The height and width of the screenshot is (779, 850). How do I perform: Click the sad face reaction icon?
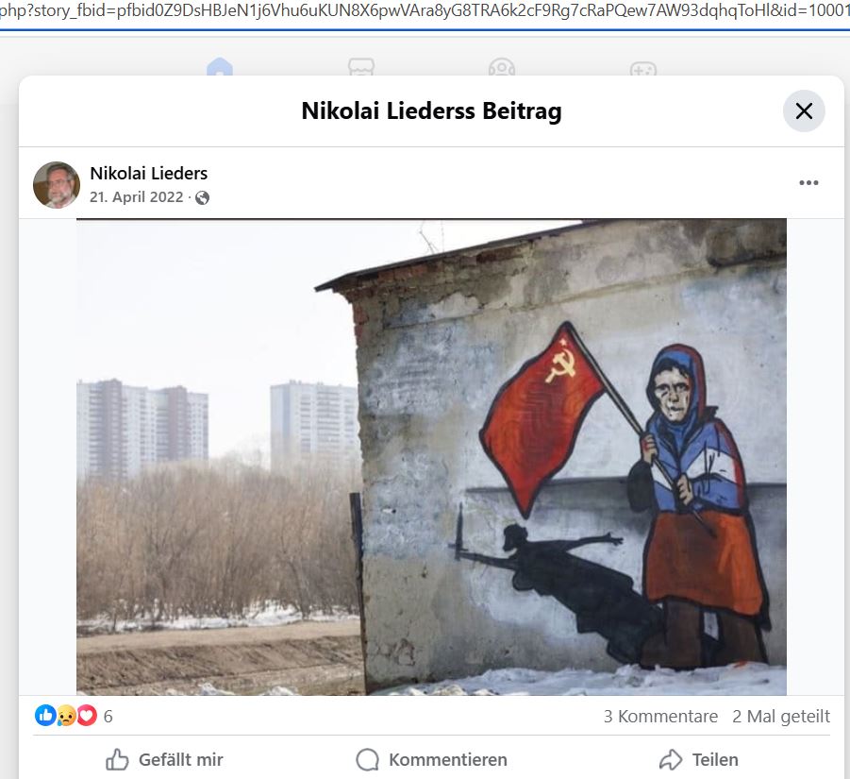[66, 716]
